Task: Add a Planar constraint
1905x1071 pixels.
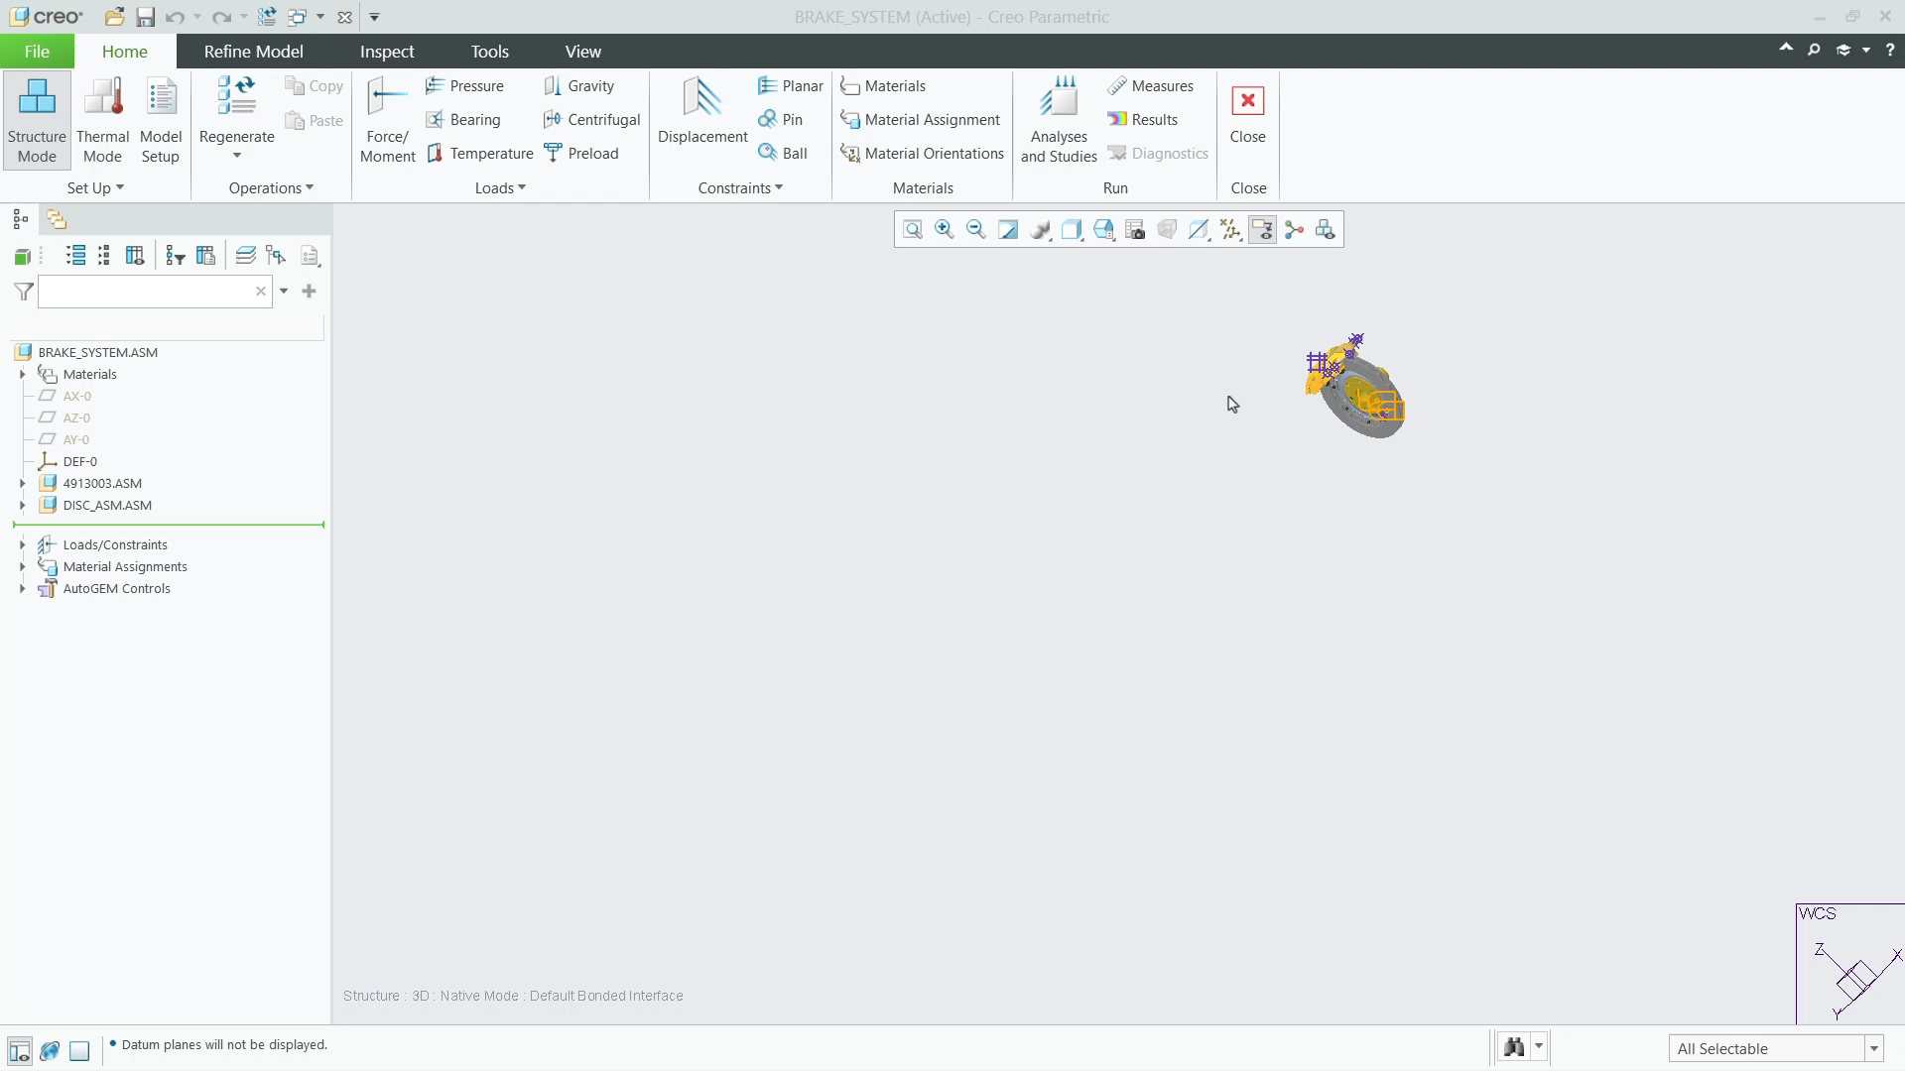Action: coord(790,86)
